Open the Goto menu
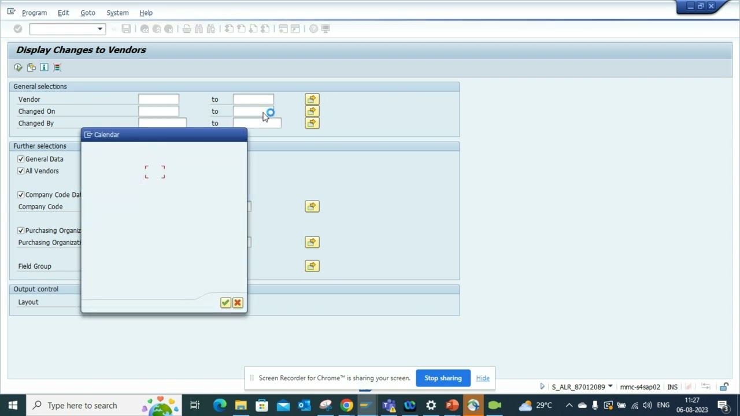This screenshot has width=740, height=416. pyautogui.click(x=88, y=13)
